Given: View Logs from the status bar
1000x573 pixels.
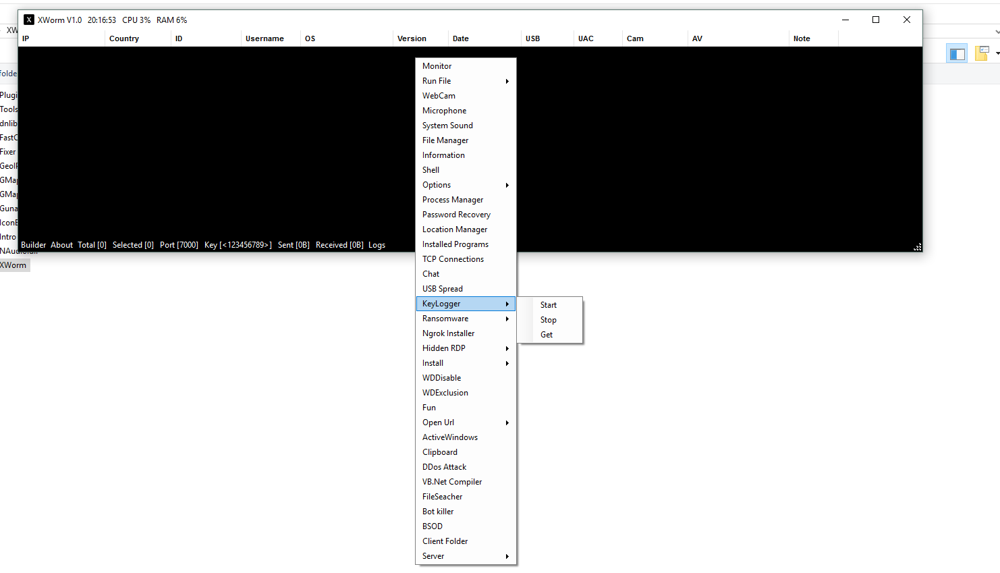Looking at the screenshot, I should [377, 244].
